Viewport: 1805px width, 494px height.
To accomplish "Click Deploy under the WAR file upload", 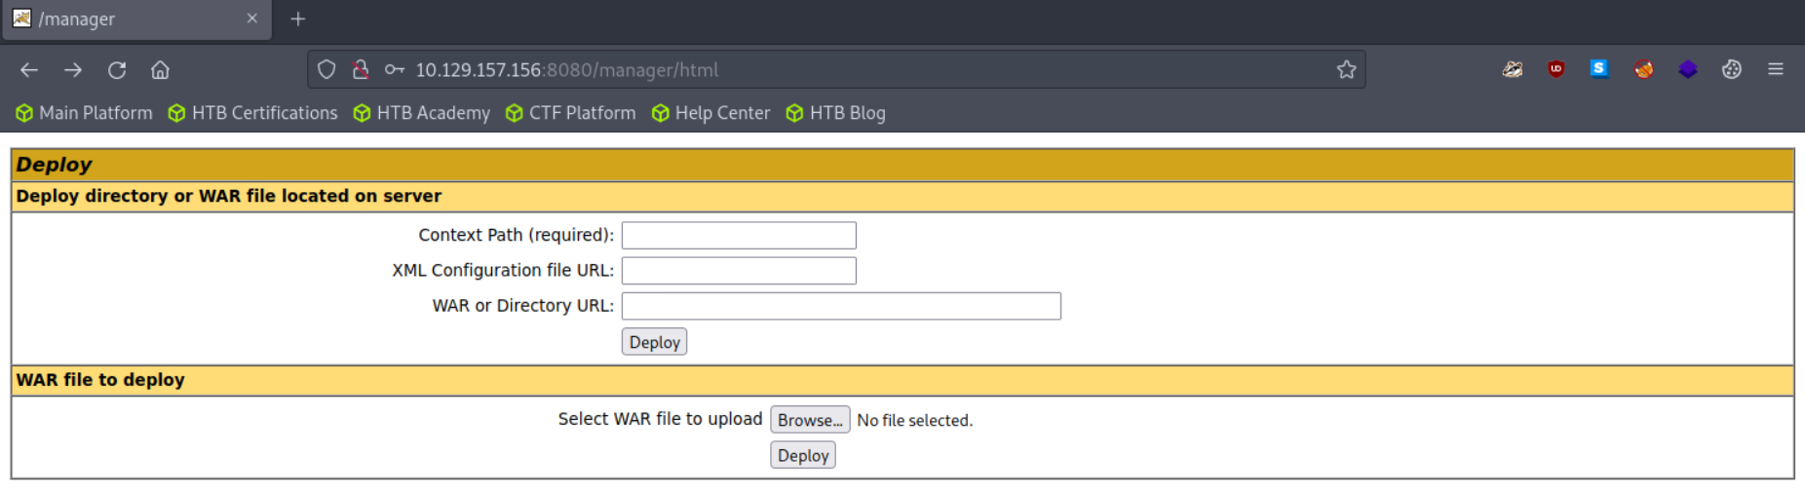I will tap(803, 455).
